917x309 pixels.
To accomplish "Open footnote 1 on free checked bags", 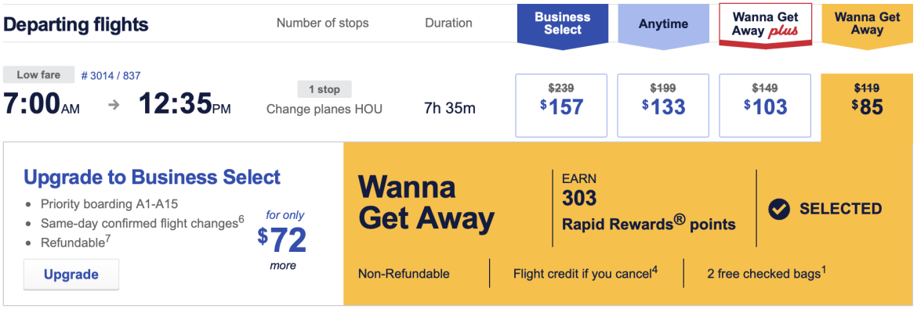I will pyautogui.click(x=824, y=269).
